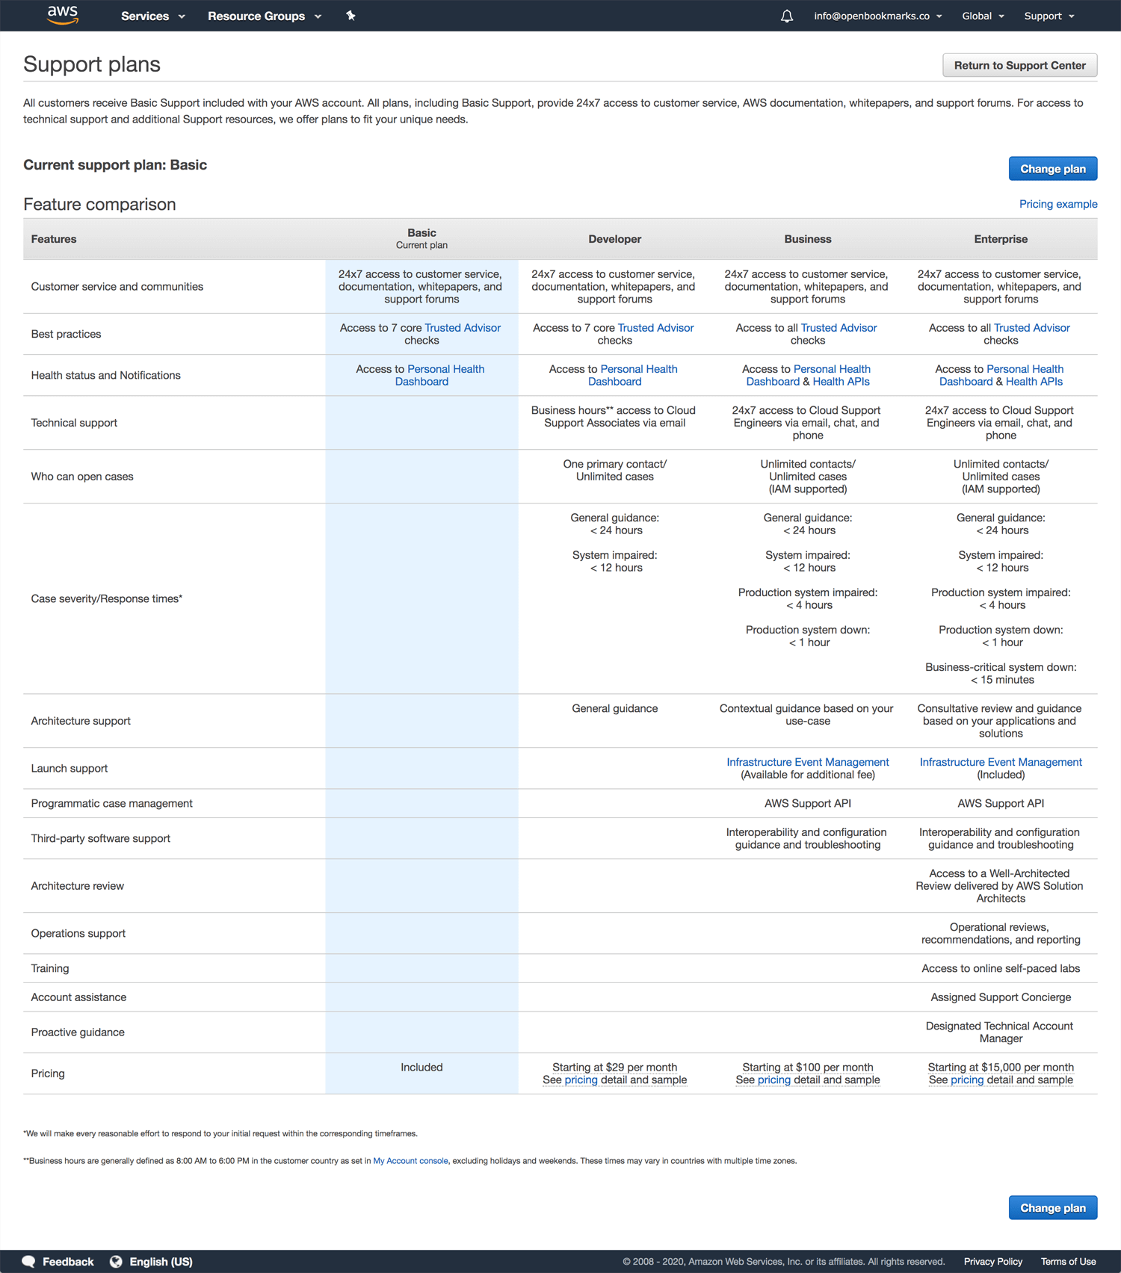This screenshot has height=1273, width=1121.
Task: Click the AWS logo home icon
Action: 63,15
